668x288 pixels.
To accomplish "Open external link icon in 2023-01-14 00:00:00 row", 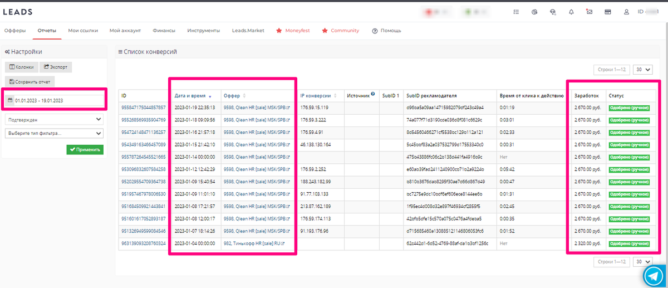I will click(288, 157).
